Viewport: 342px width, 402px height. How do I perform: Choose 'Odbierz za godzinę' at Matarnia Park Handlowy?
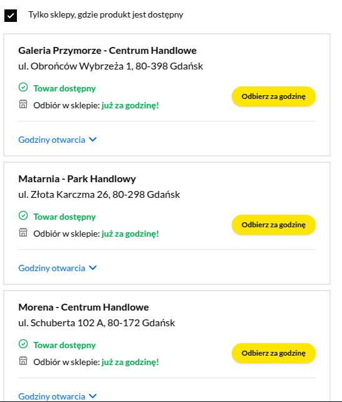click(274, 225)
